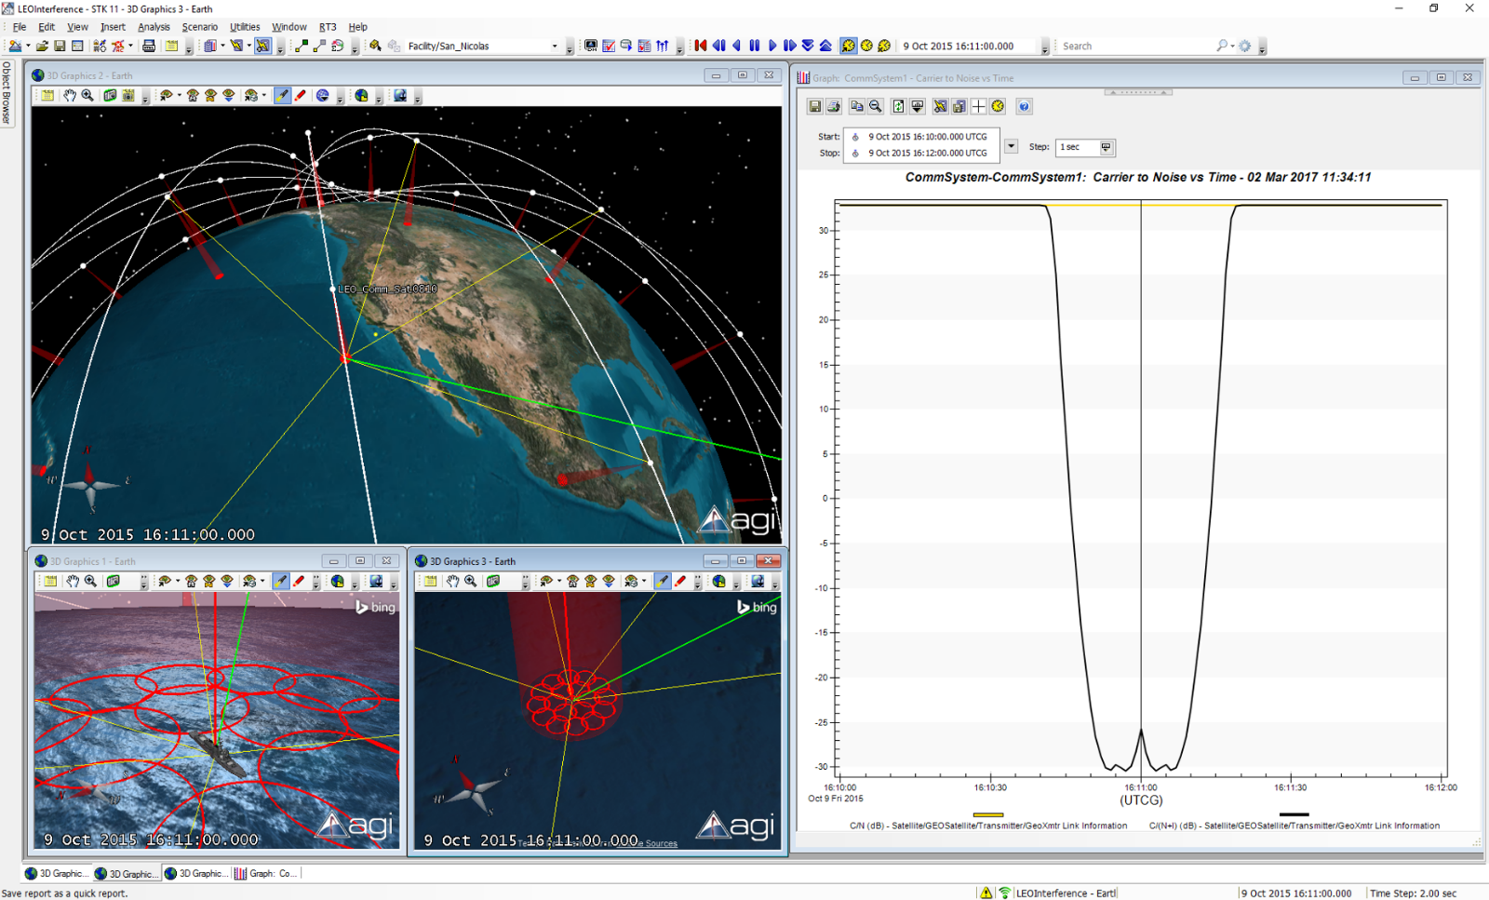Toggle the highlighted real-time clock mode icon

click(x=849, y=46)
